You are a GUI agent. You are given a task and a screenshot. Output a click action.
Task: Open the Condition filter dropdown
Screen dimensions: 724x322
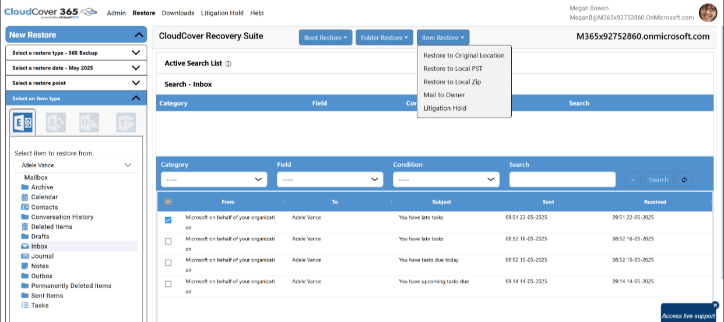click(x=446, y=179)
